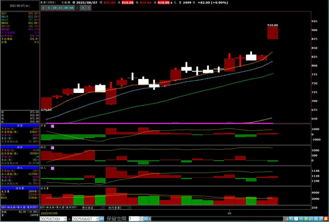This screenshot has height=222, width=329.
Task: Switch to the 10-minute timeframe button
Action: pos(55,8)
